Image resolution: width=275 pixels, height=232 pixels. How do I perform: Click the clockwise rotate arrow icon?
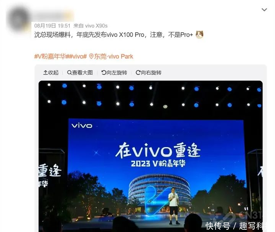coord(138,73)
